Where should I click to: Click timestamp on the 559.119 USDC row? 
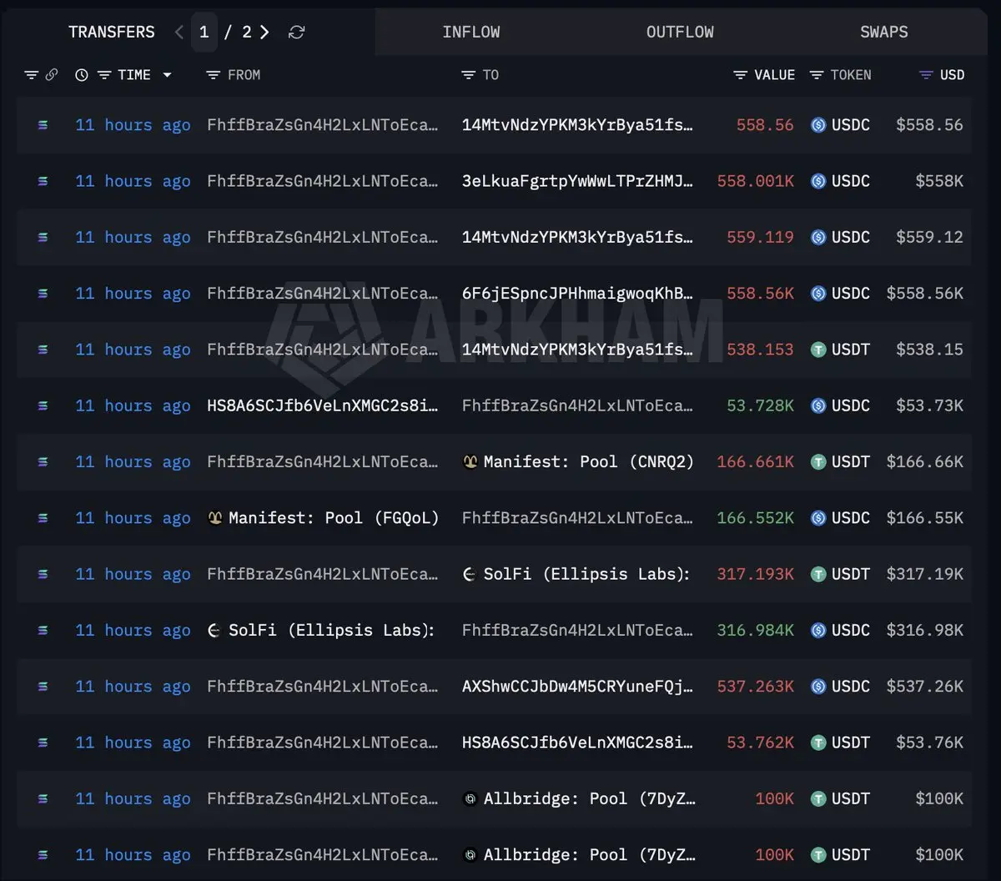coord(133,238)
